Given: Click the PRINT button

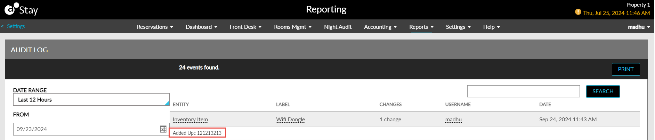Looking at the screenshot, I should [x=626, y=69].
